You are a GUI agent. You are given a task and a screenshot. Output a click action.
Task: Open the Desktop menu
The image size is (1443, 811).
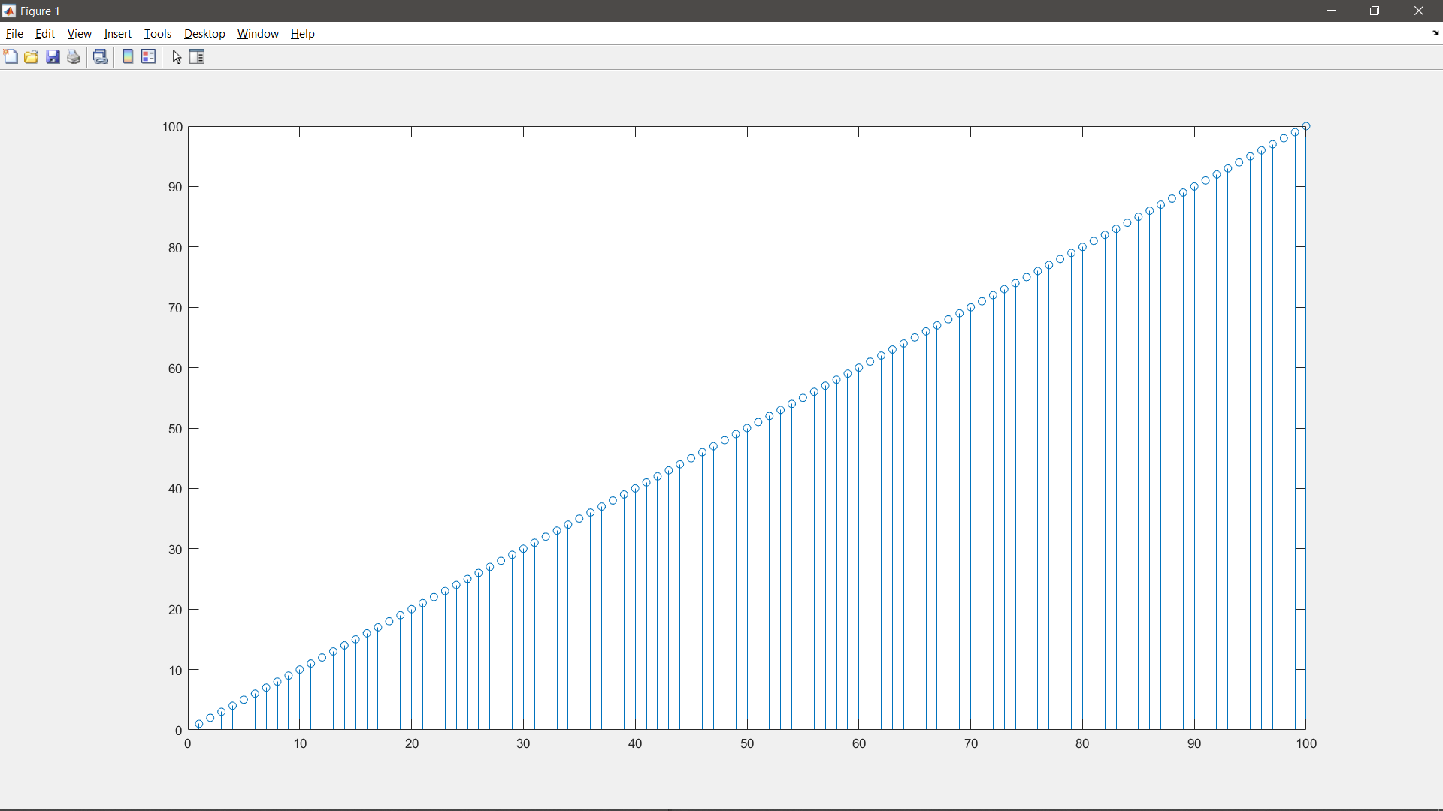tap(204, 33)
